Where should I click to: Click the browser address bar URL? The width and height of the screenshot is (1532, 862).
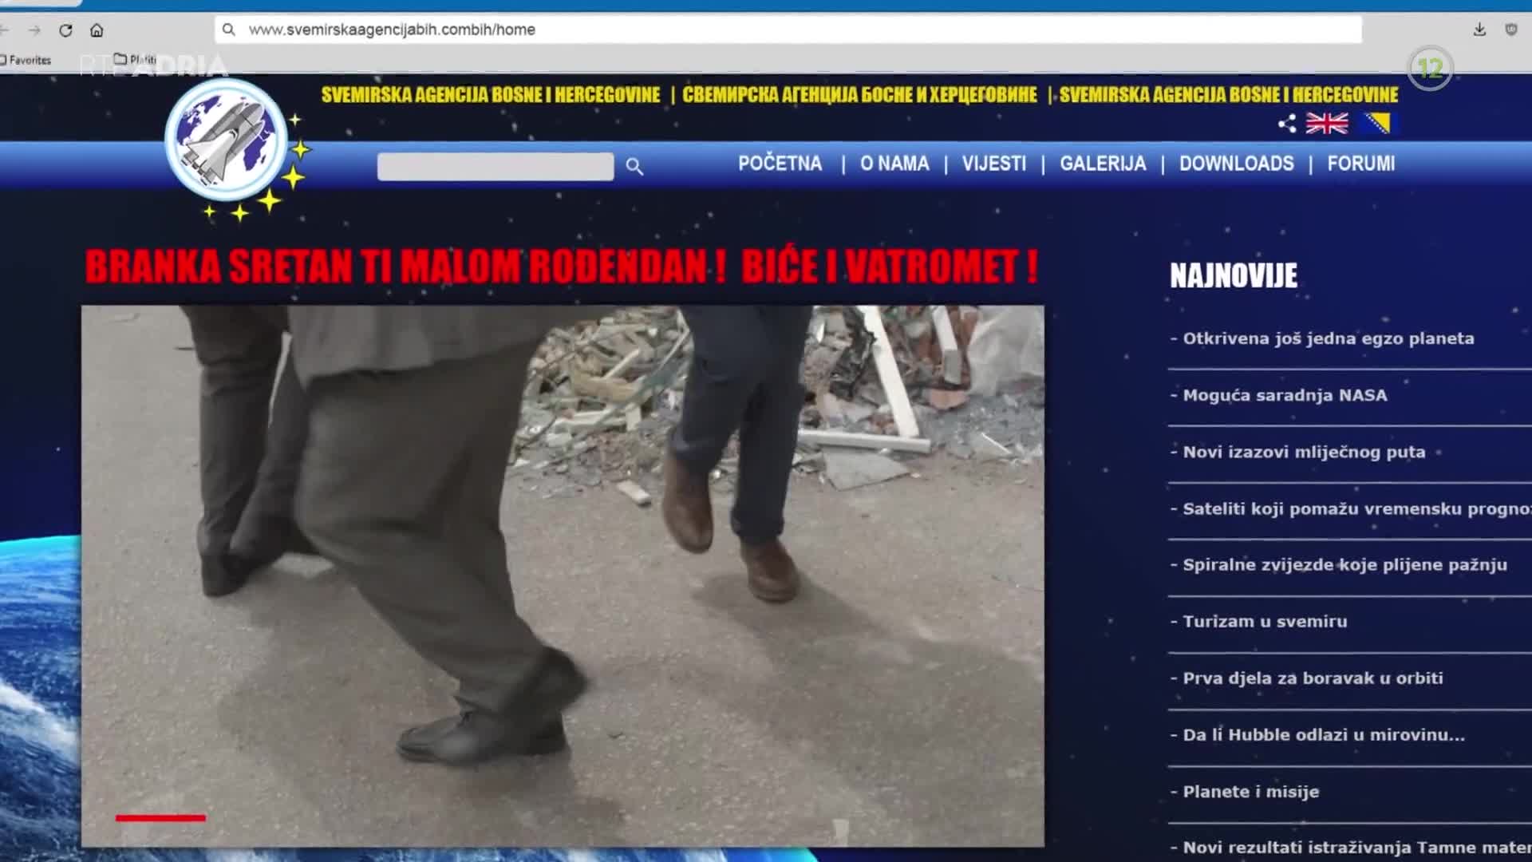coord(392,30)
